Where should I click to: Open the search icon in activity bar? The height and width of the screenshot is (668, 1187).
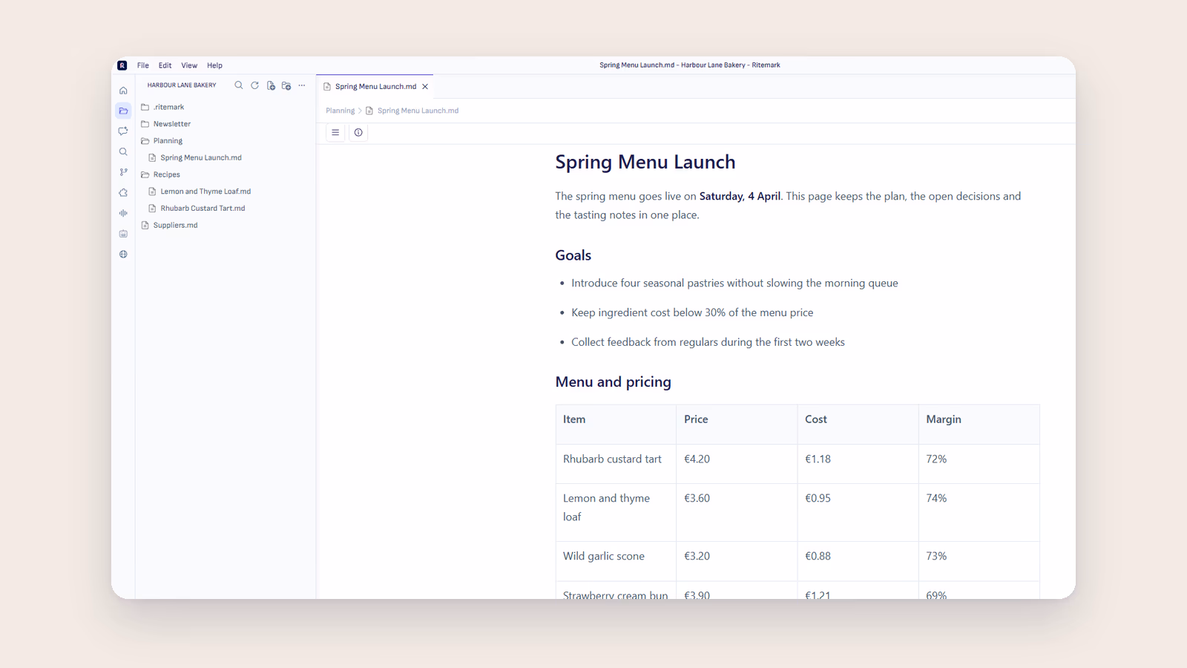123,151
